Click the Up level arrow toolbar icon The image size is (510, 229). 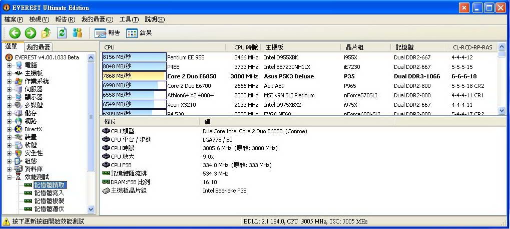coord(46,33)
